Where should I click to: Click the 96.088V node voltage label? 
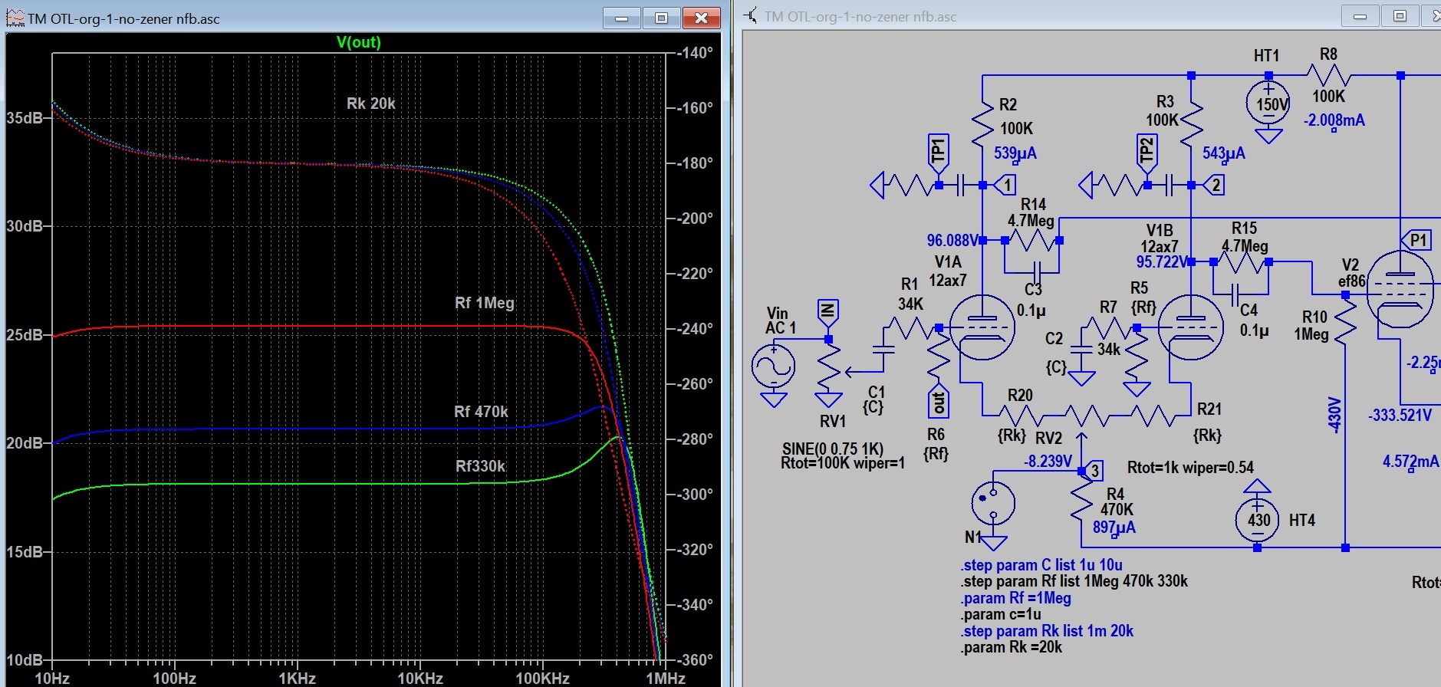click(x=952, y=241)
